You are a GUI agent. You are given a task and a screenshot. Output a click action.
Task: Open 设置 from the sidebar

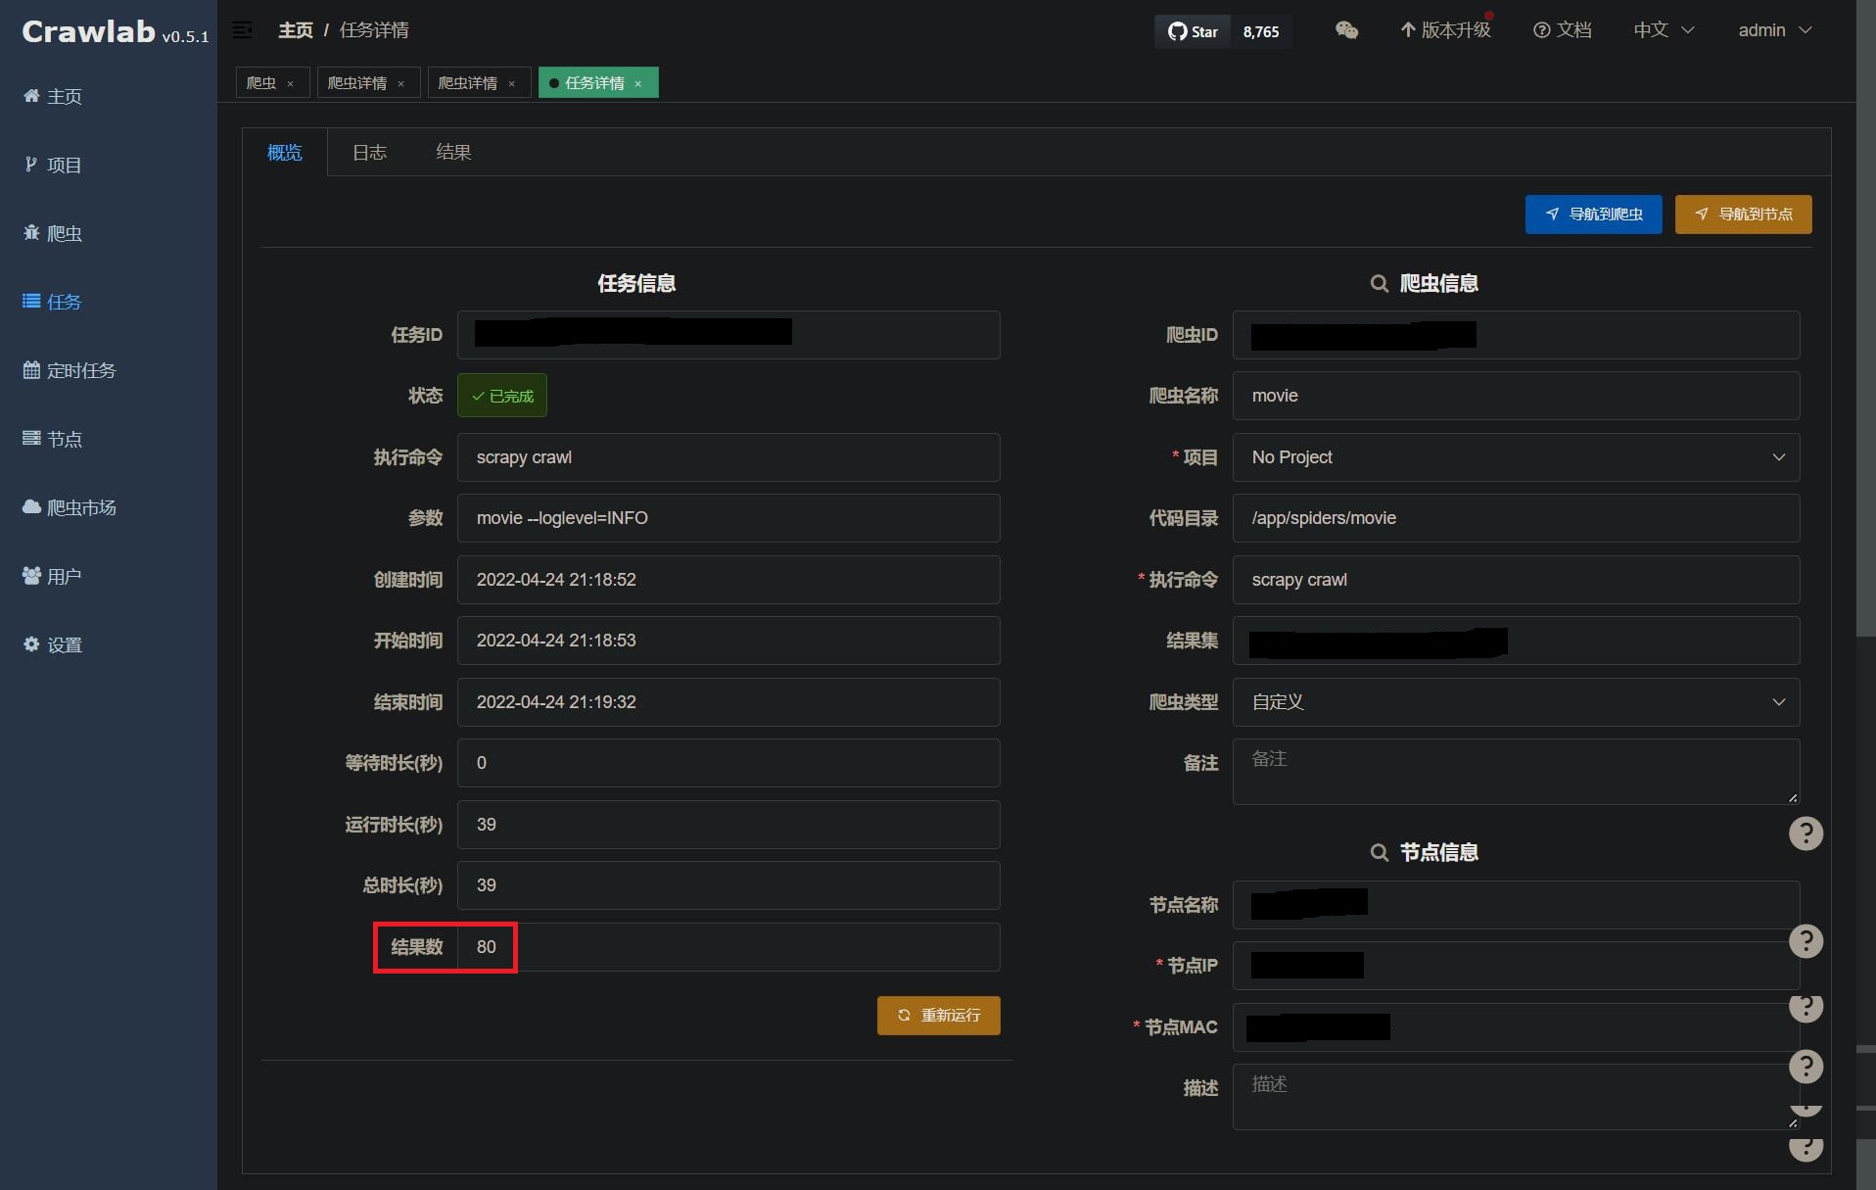pos(63,644)
